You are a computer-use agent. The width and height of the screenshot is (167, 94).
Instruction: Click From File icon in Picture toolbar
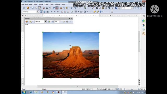[27, 22]
